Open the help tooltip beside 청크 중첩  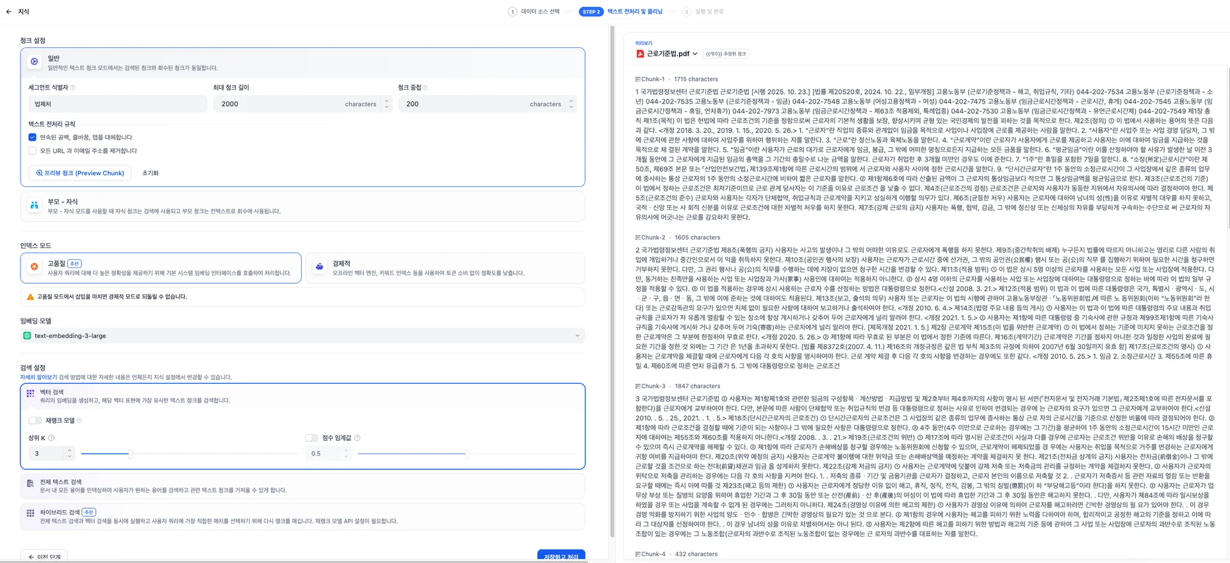[x=425, y=88]
